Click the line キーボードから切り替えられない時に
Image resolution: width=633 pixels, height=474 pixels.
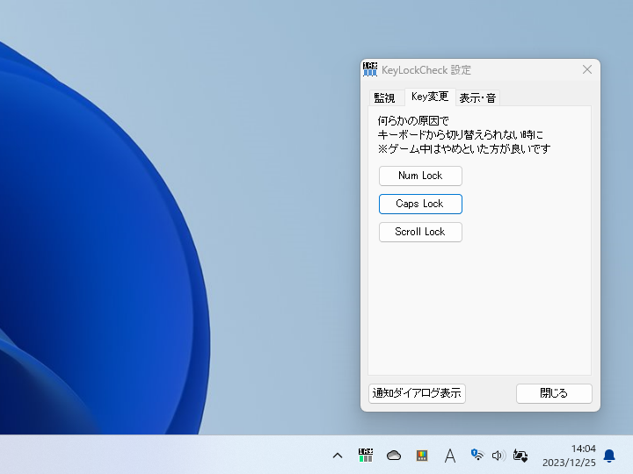pyautogui.click(x=461, y=134)
